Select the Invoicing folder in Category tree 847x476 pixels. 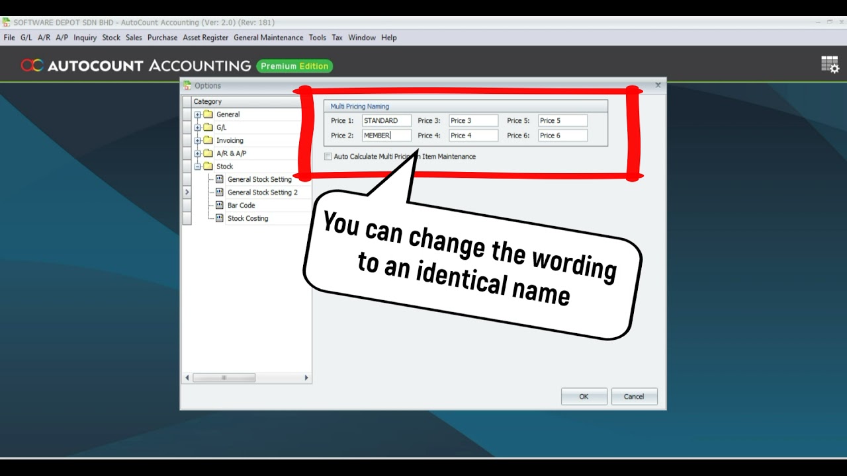230,141
